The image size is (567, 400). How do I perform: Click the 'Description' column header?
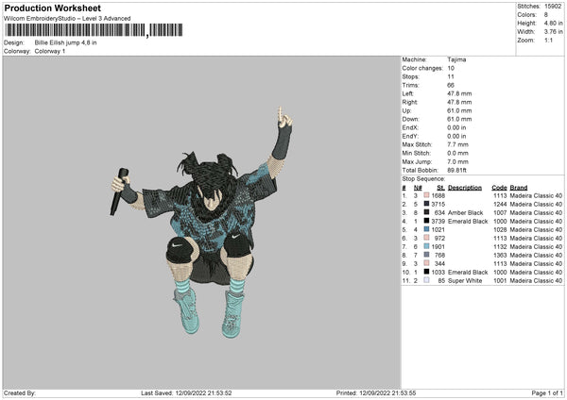tap(465, 188)
